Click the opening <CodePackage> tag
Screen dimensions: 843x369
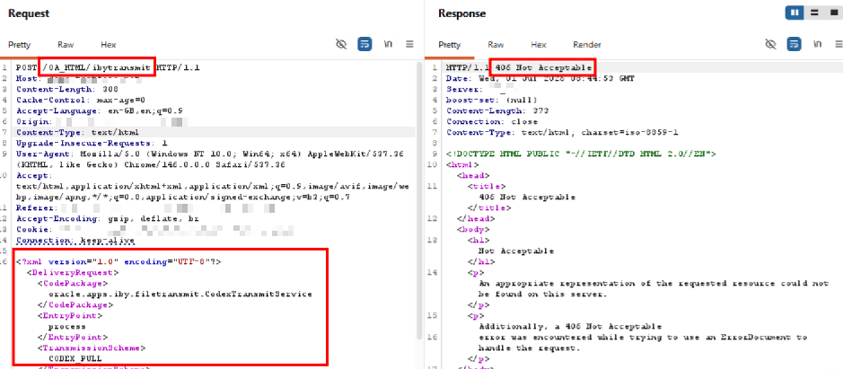click(x=73, y=283)
